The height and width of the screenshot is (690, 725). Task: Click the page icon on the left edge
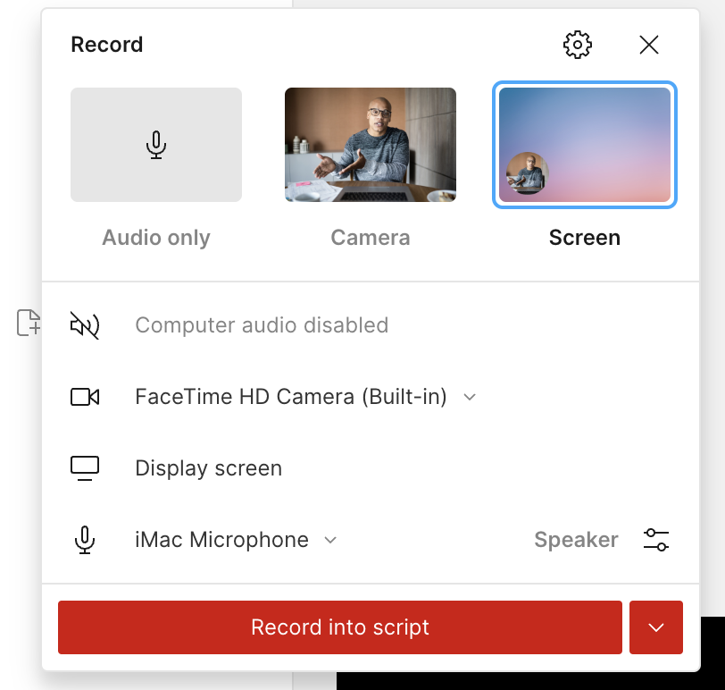(x=29, y=324)
